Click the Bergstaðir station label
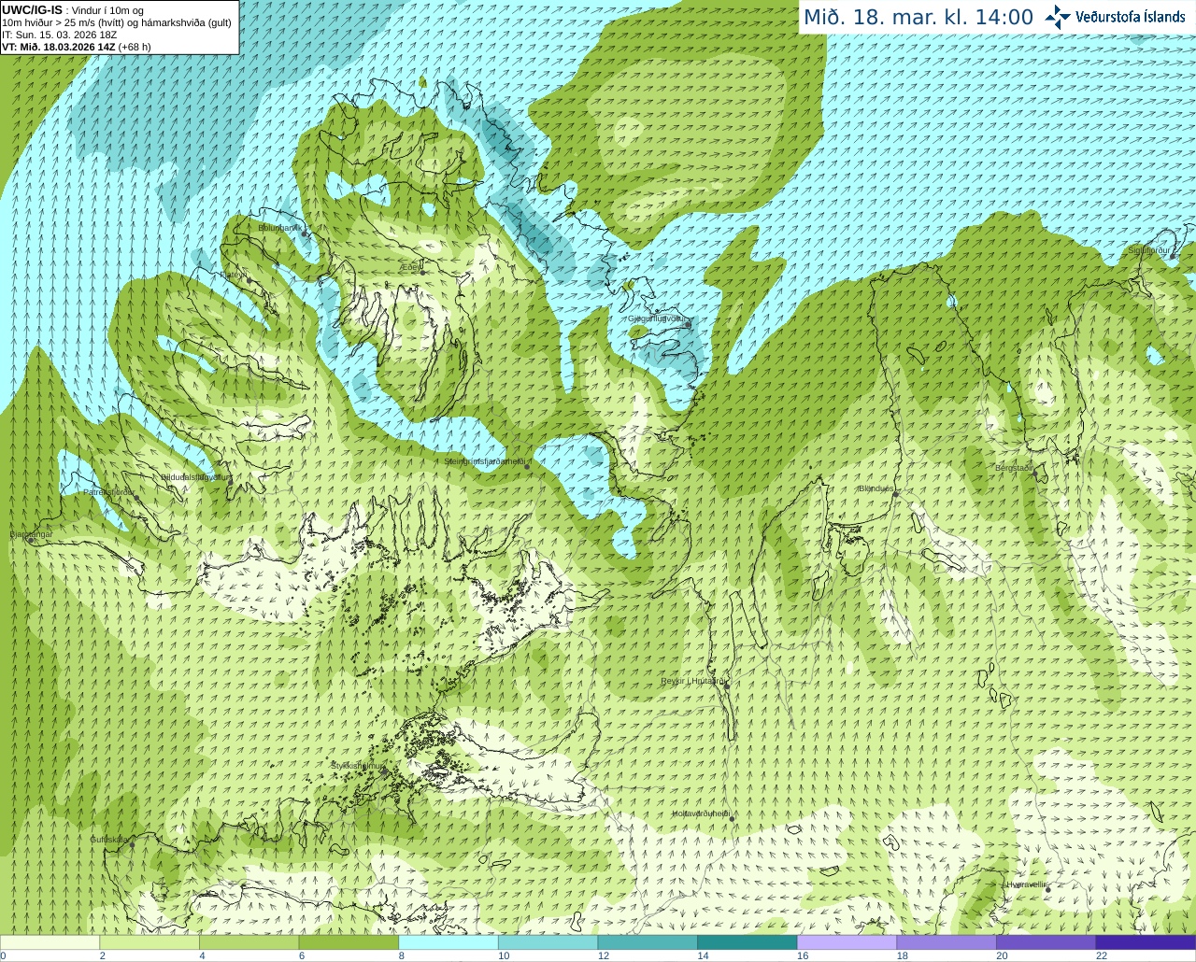This screenshot has height=962, width=1196. (x=1015, y=468)
